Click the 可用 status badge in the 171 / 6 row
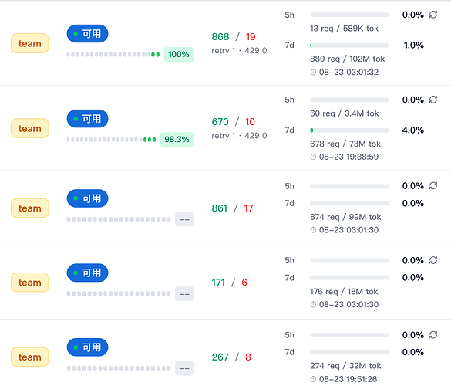This screenshot has width=451, height=386. [x=87, y=273]
